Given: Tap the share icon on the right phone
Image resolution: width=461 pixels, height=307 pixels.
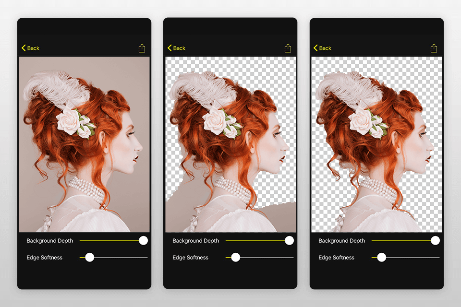Looking at the screenshot, I should 434,48.
